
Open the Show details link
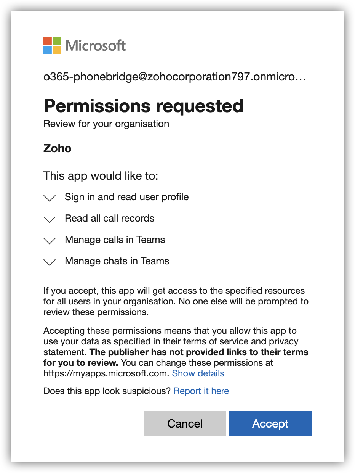click(x=198, y=373)
